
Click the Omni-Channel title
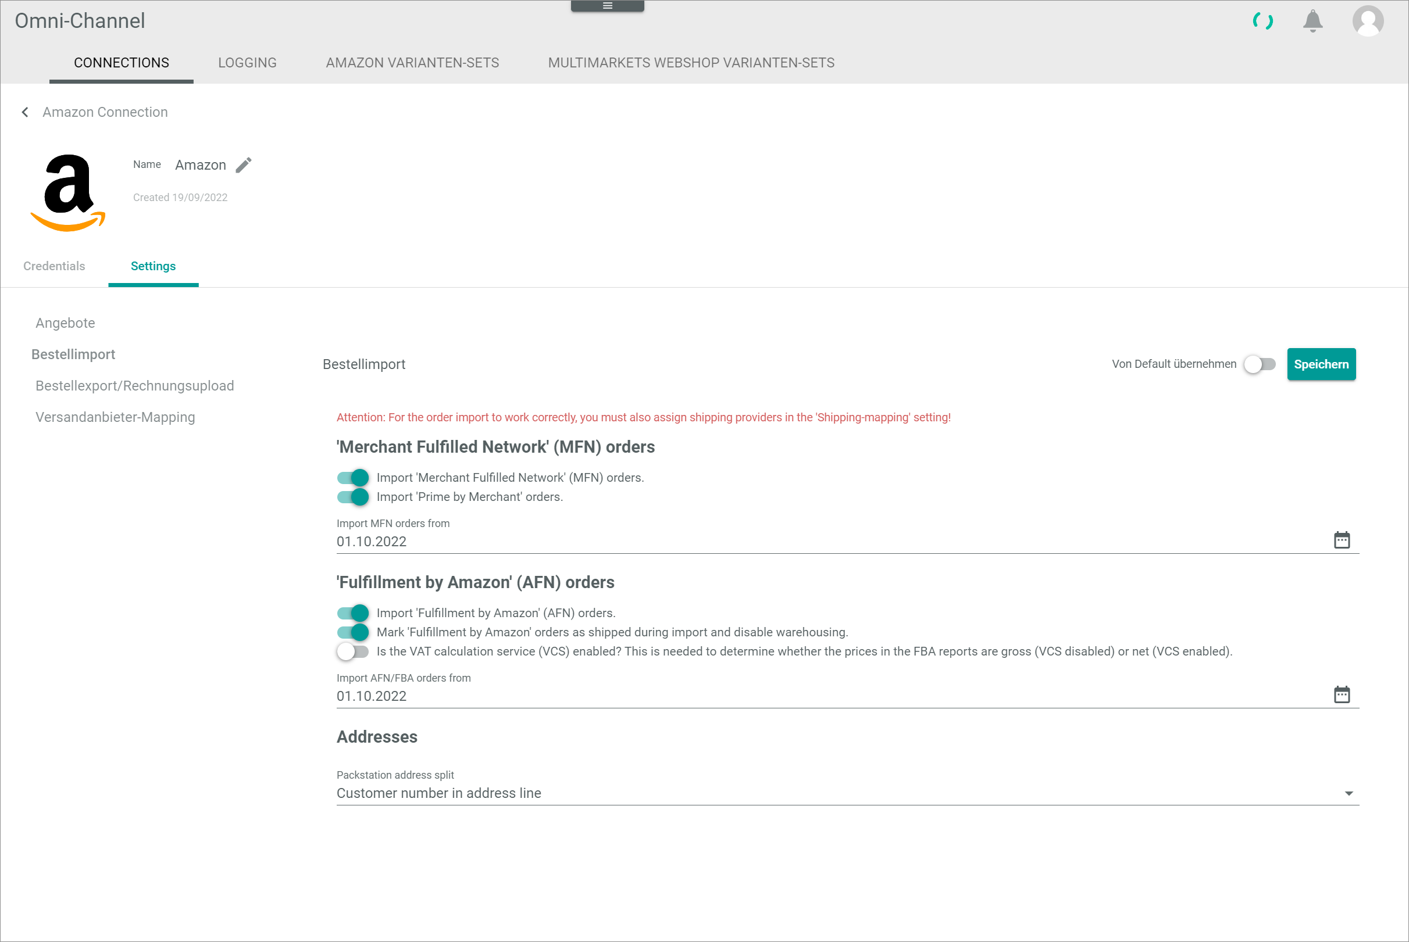pyautogui.click(x=80, y=21)
